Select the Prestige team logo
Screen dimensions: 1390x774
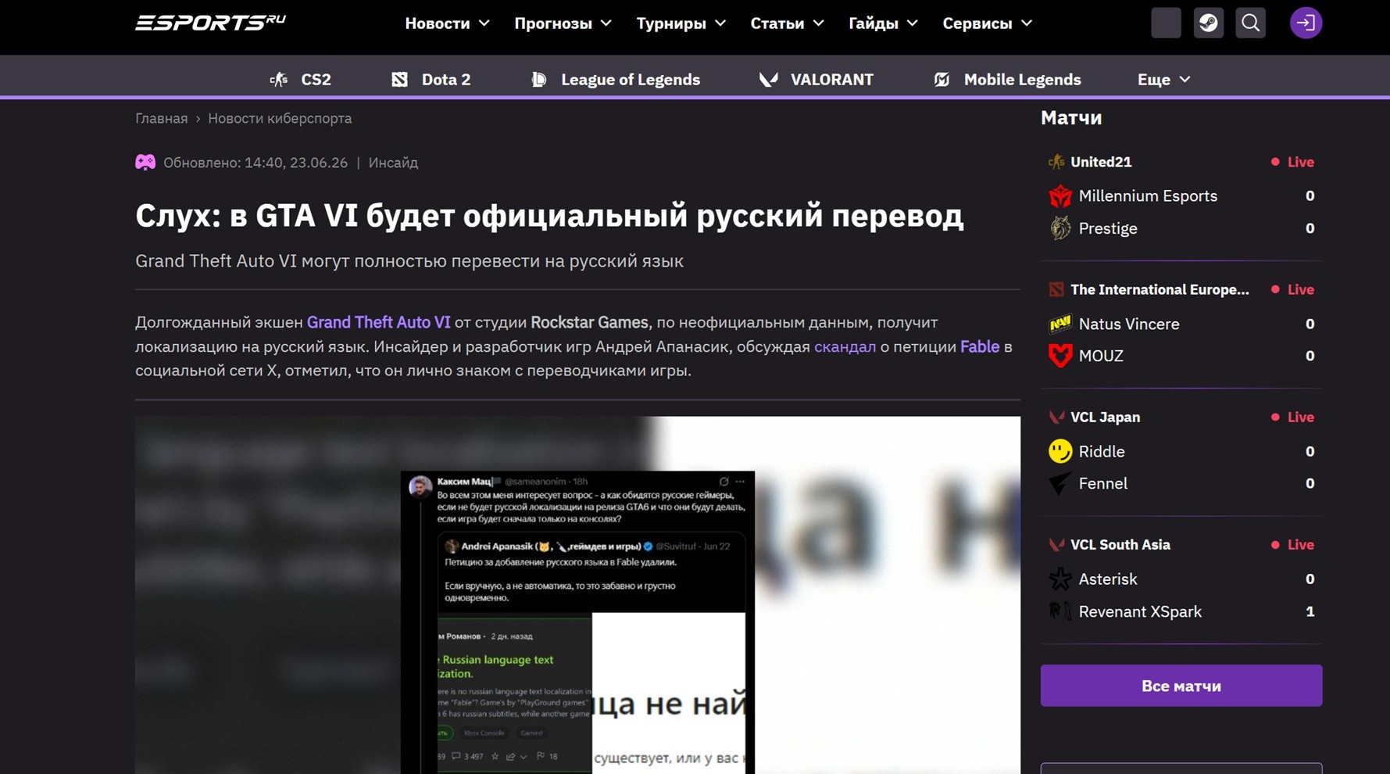point(1060,228)
